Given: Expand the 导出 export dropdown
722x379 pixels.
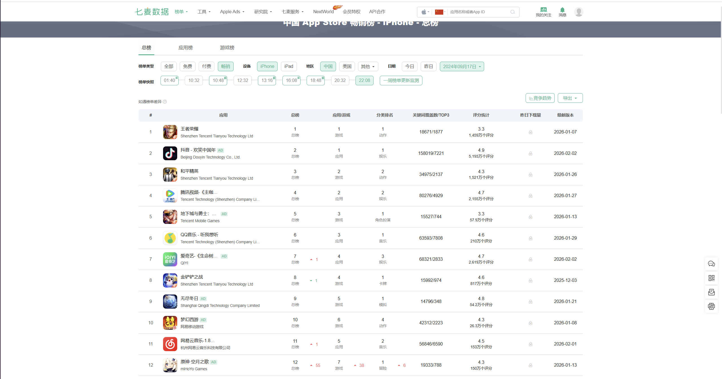Looking at the screenshot, I should tap(570, 98).
